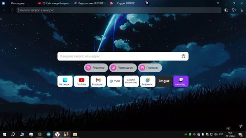
Task: Click the Windows Security shield tray icon
Action: click(x=207, y=135)
